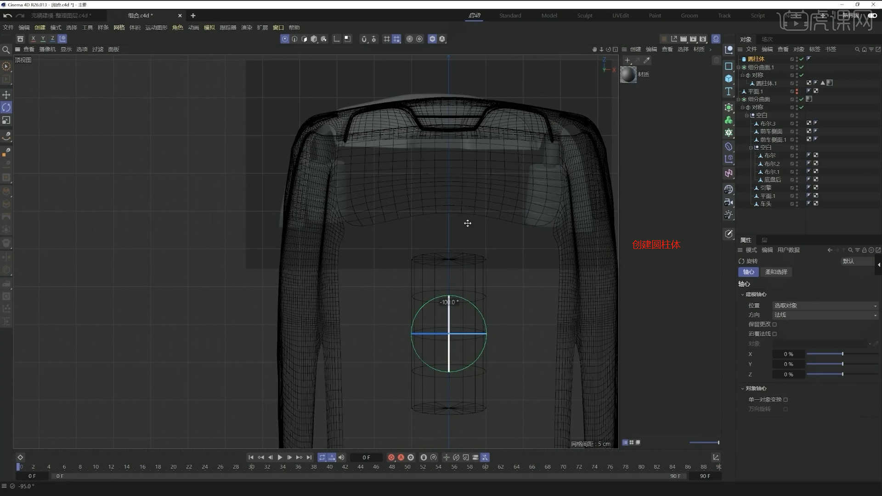This screenshot has width=882, height=496.
Task: Select the 柔和选择 tab button
Action: [x=776, y=272]
